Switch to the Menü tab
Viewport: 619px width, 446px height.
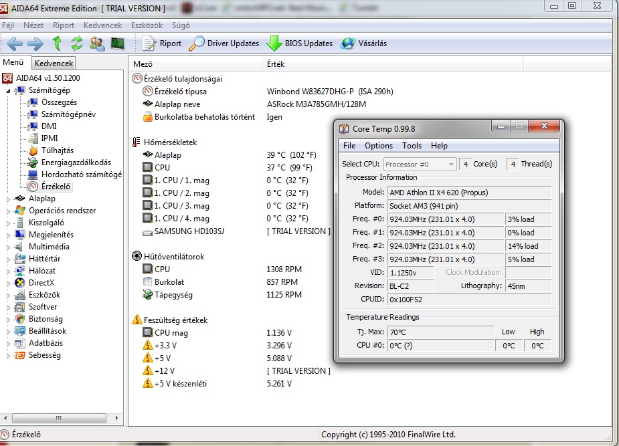[13, 62]
